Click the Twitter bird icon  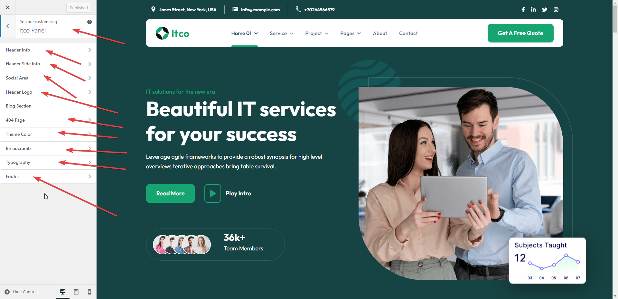545,10
